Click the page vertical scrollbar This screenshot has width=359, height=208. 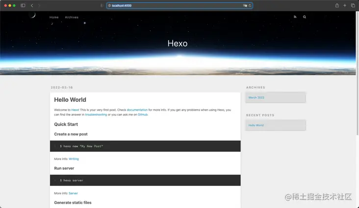pyautogui.click(x=358, y=73)
